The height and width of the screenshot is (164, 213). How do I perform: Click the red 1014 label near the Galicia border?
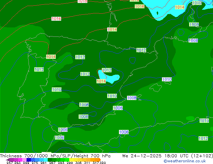pyautogui.click(x=51, y=57)
